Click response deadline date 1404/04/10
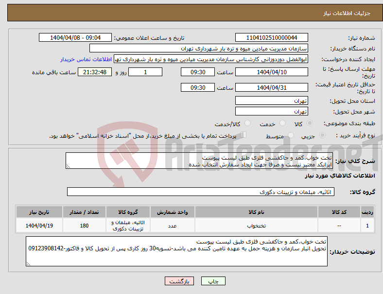Screen dimensions: 383x294 [272, 72]
